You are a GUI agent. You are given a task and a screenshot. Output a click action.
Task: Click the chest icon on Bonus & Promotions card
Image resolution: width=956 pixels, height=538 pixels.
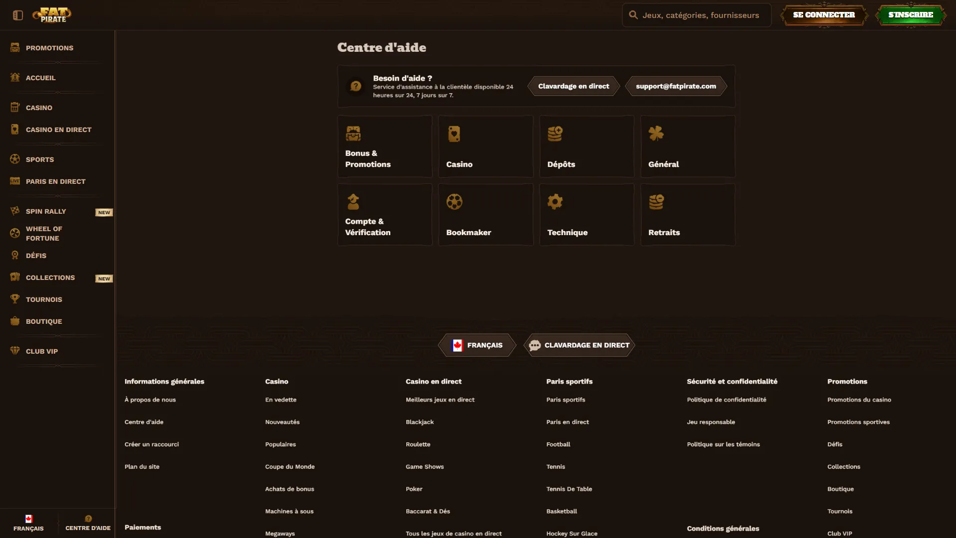pos(353,134)
